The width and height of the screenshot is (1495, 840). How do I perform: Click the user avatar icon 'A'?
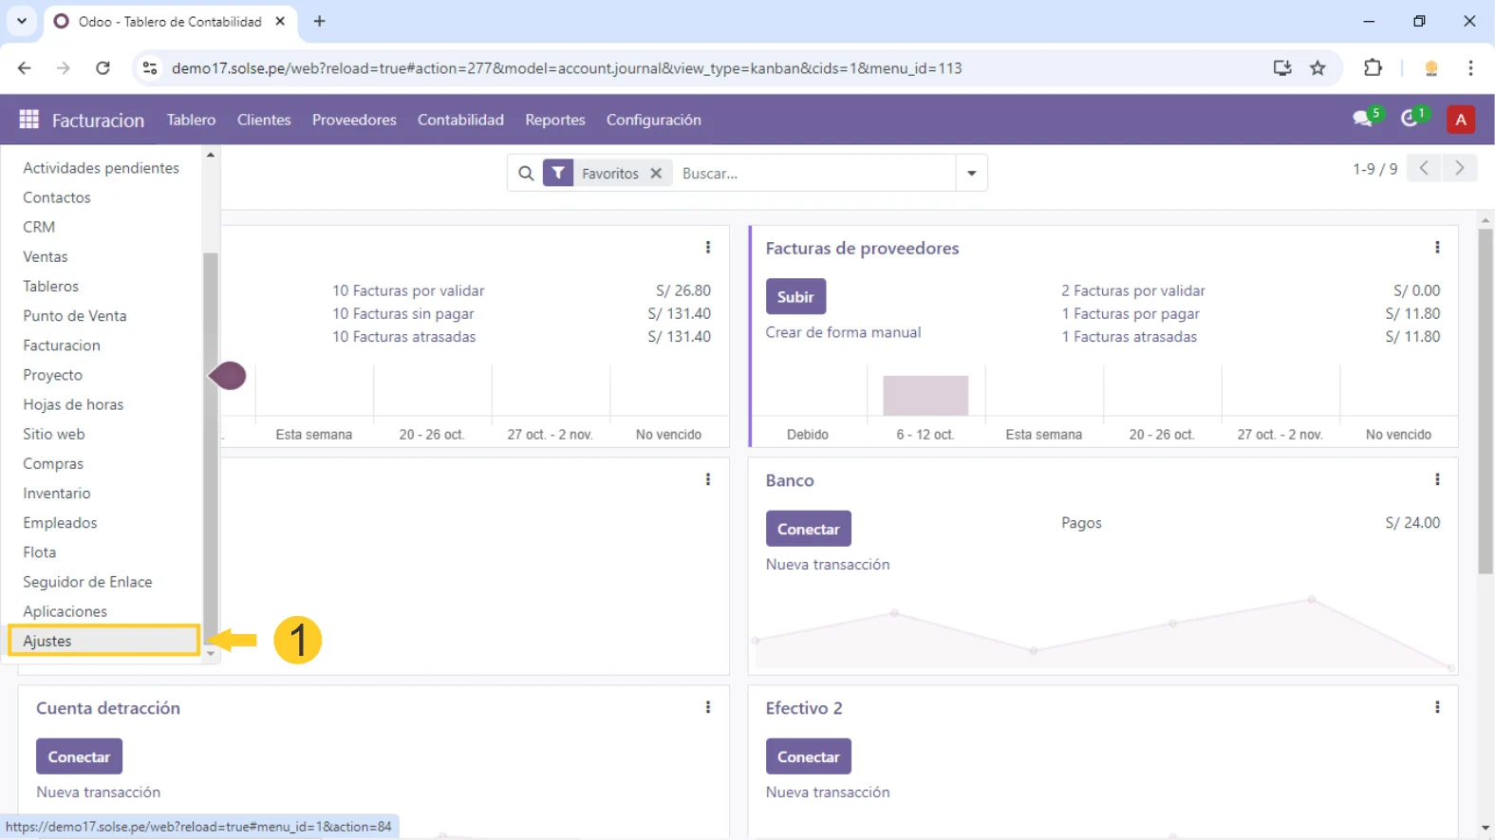(x=1460, y=120)
